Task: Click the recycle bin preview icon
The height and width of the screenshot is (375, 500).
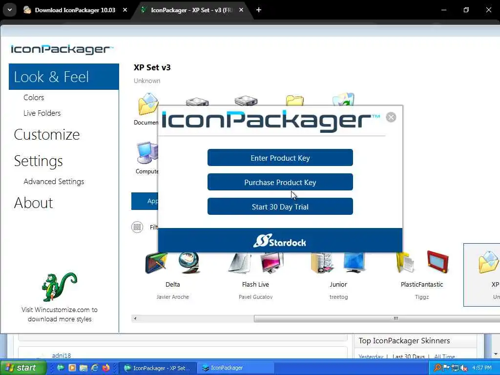Action: point(343,99)
